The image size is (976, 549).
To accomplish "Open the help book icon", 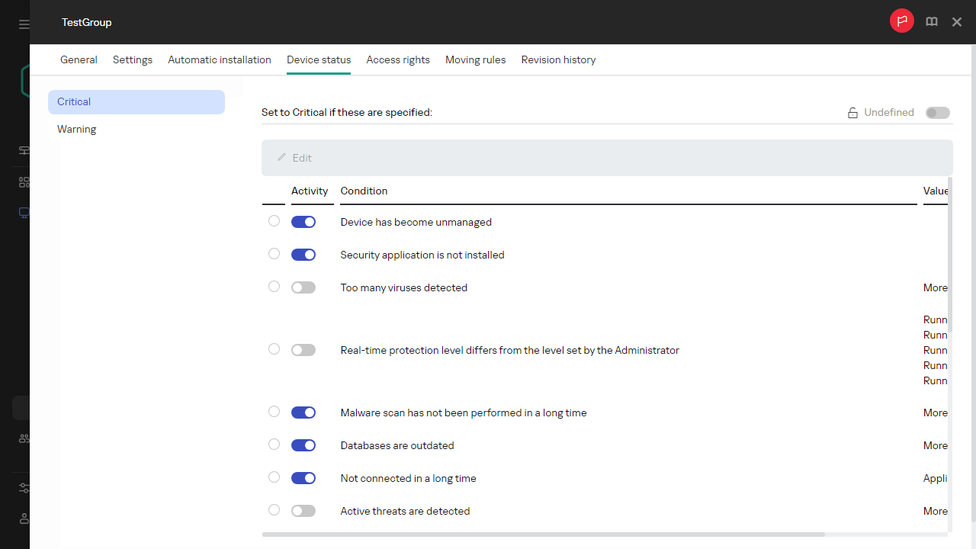I will tap(932, 22).
